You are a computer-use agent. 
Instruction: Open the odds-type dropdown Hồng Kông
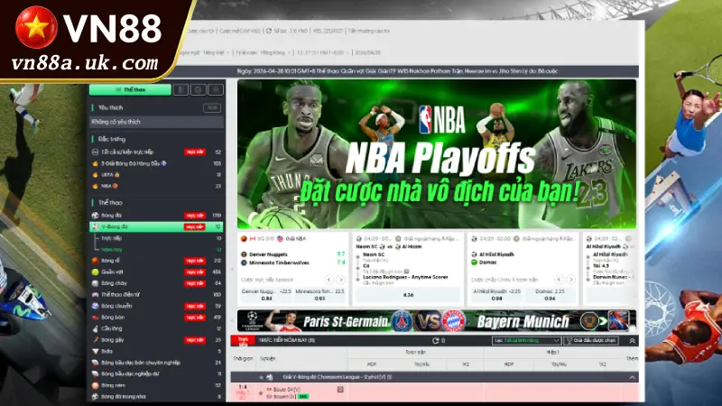pos(275,52)
